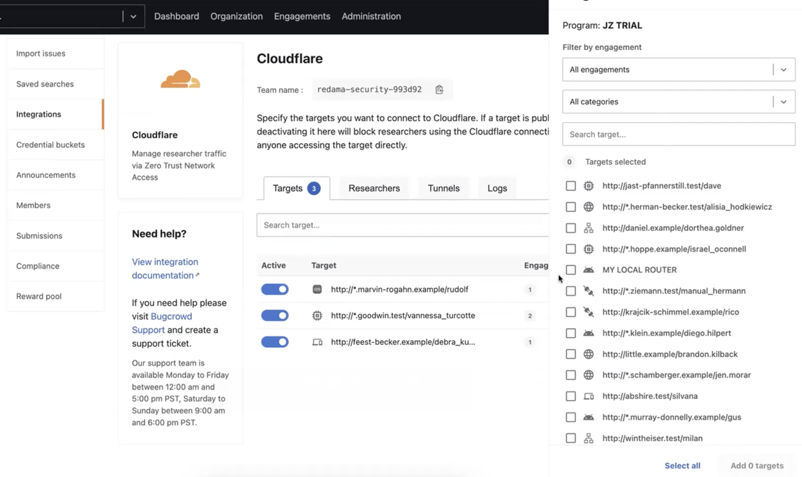Viewport: 802px width, 477px height.
Task: Click the chip icon beside goodwin.test/vannessa_turcotte
Action: [317, 316]
